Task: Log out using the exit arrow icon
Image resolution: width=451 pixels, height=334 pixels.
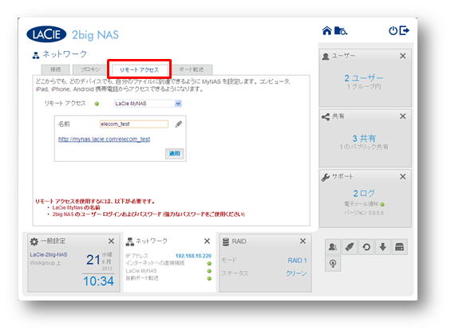Action: click(x=405, y=30)
